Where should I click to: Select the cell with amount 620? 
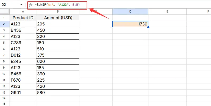point(57,61)
